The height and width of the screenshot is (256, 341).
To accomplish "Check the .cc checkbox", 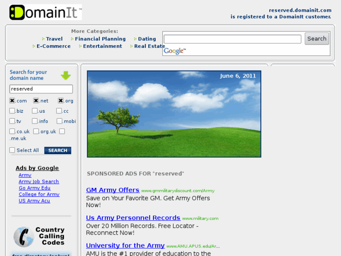I will (59, 111).
